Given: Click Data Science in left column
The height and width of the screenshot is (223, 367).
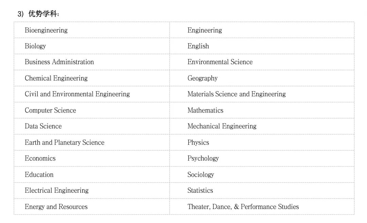Looking at the screenshot, I should [x=43, y=126].
